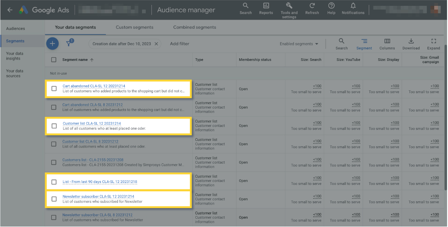Toggle the select-all header checkbox
This screenshot has width=448, height=227.
click(54, 60)
